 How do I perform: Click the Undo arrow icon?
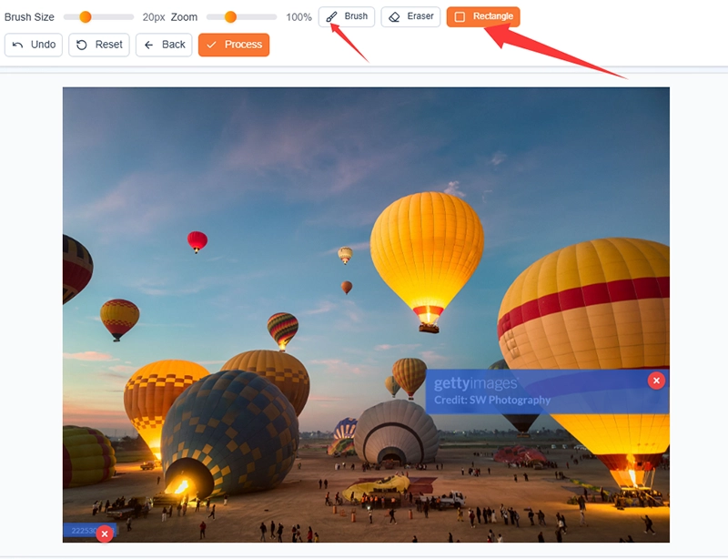point(20,45)
